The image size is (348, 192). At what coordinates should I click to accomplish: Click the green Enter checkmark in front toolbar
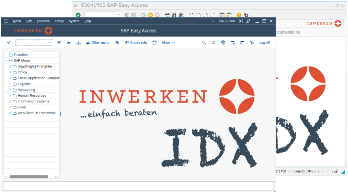[9, 42]
